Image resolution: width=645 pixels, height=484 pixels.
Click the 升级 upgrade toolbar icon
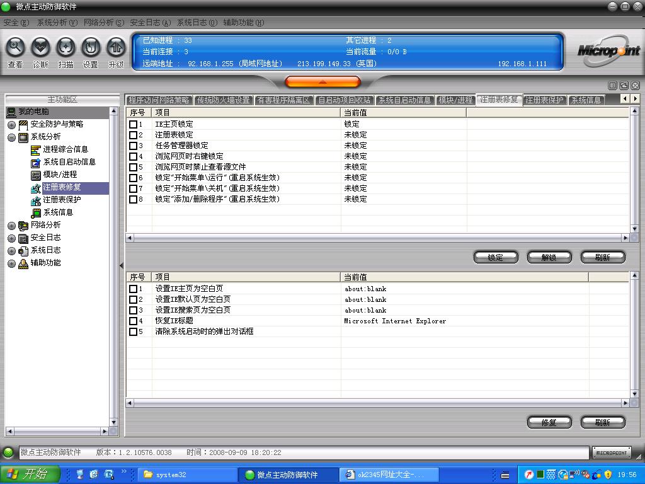coord(116,47)
